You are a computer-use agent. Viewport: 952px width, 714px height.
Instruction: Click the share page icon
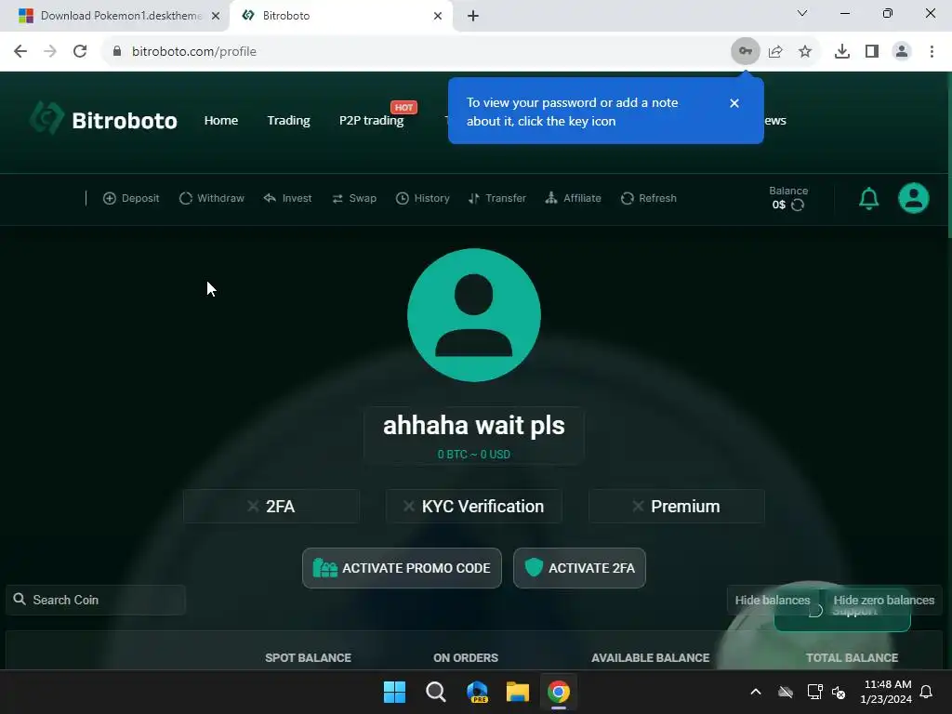(775, 52)
